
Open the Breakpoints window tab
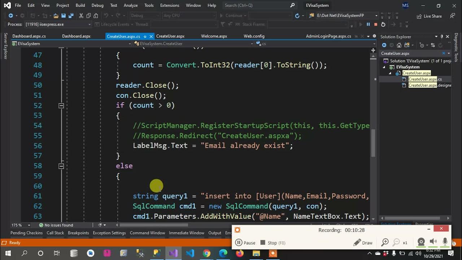click(x=78, y=233)
